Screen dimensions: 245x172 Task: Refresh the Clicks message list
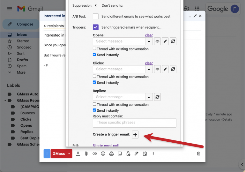tap(173, 69)
